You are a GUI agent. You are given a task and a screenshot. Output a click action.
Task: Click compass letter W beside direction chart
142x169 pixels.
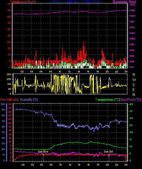[134, 80]
